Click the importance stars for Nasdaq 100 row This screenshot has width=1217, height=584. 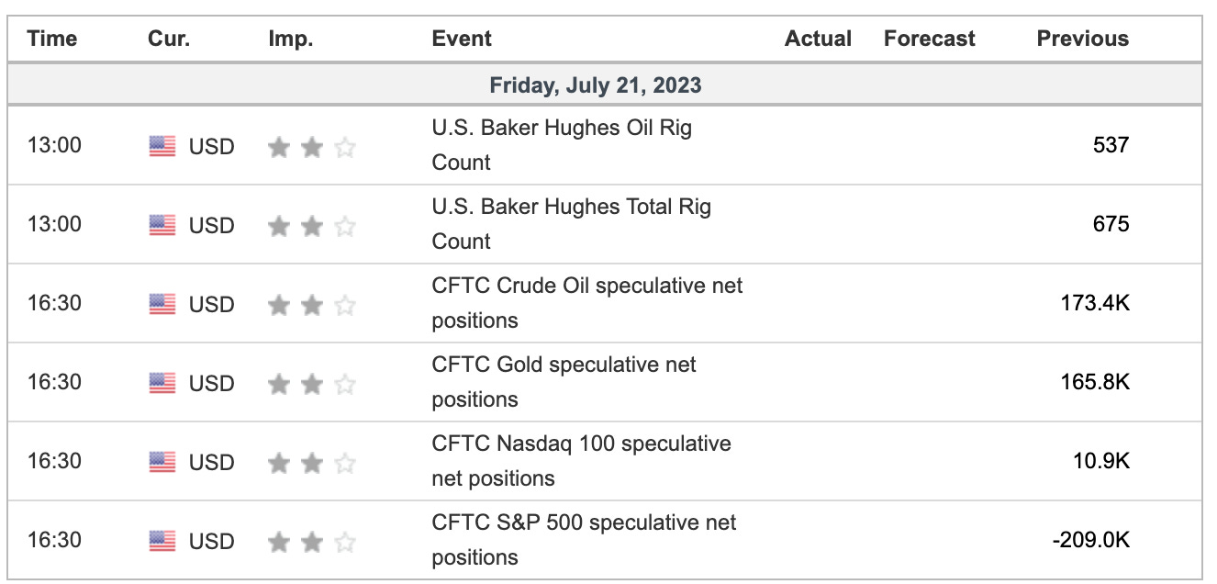[x=311, y=463]
